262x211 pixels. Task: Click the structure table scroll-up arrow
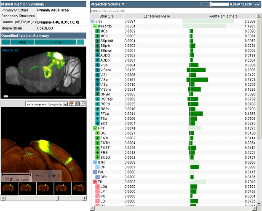[259, 16]
